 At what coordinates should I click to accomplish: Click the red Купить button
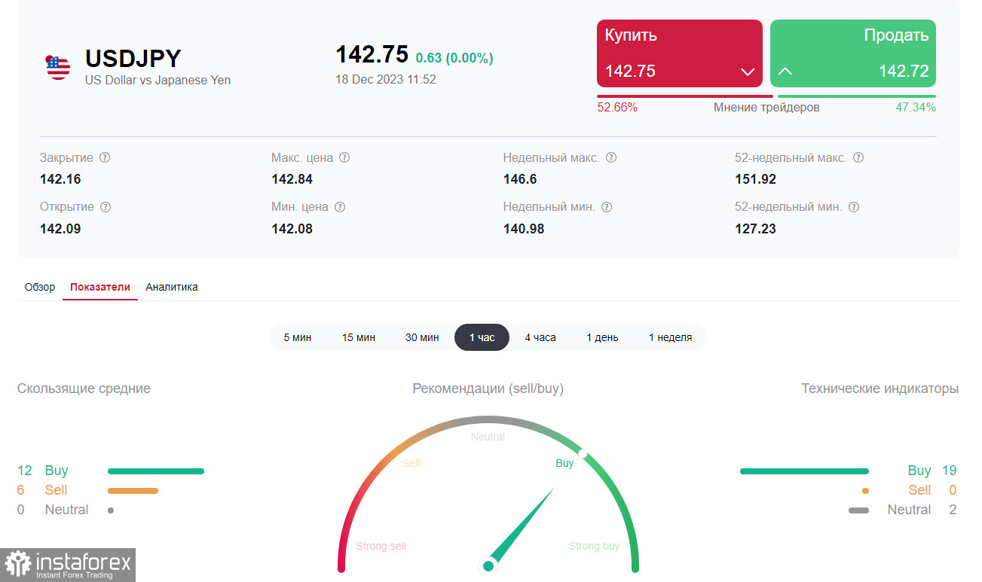680,53
